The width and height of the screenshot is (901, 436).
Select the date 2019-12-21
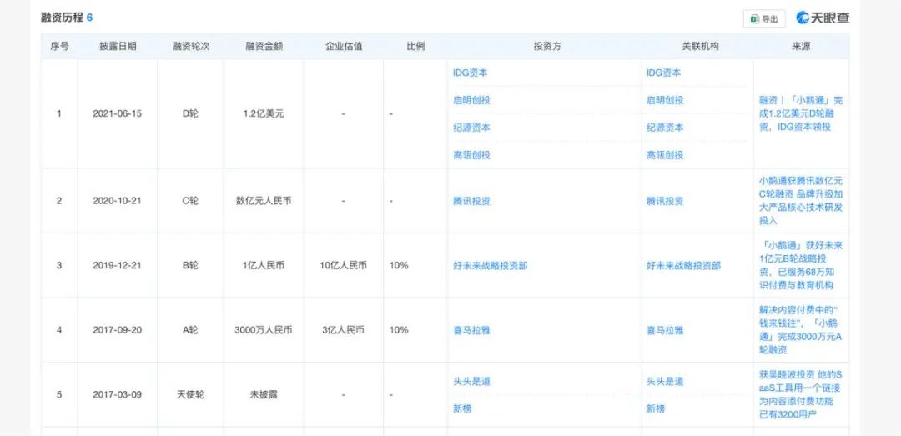pyautogui.click(x=118, y=266)
